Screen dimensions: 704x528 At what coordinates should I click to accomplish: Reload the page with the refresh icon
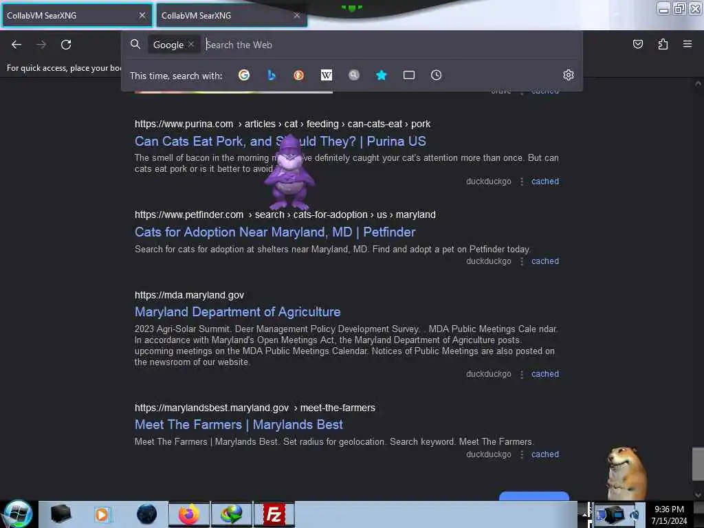(x=66, y=45)
